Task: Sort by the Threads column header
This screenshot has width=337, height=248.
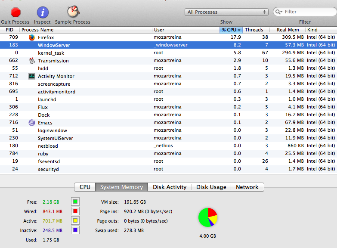Action: coord(256,30)
